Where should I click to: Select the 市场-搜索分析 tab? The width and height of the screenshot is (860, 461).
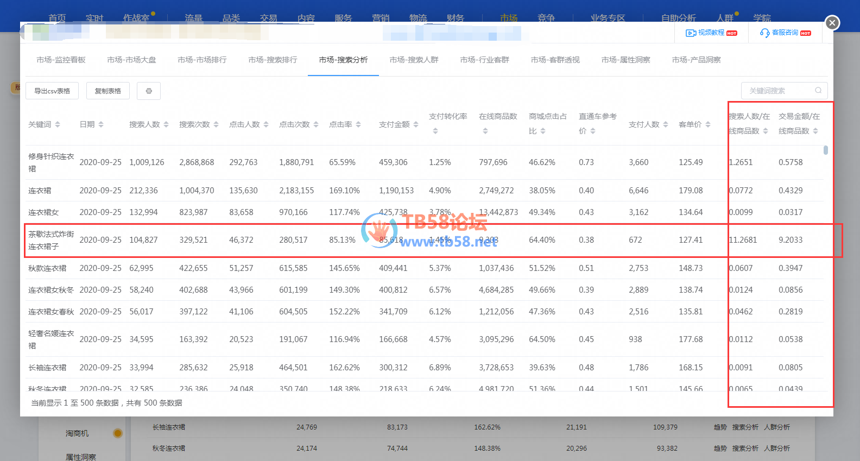coord(343,60)
